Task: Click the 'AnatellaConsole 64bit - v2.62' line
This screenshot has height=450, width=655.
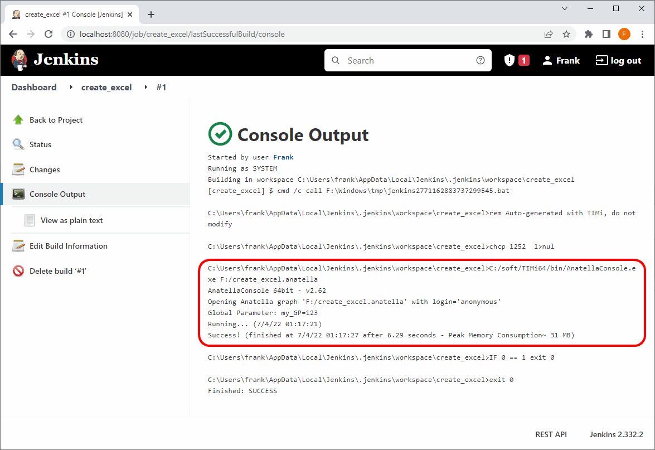Action: (267, 291)
